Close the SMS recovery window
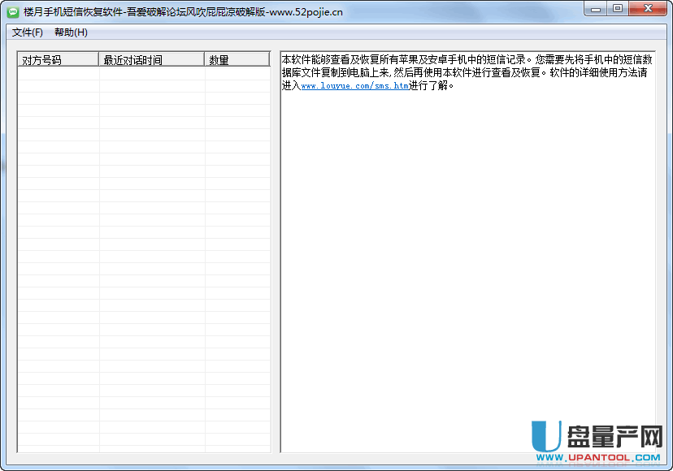 tap(647, 9)
